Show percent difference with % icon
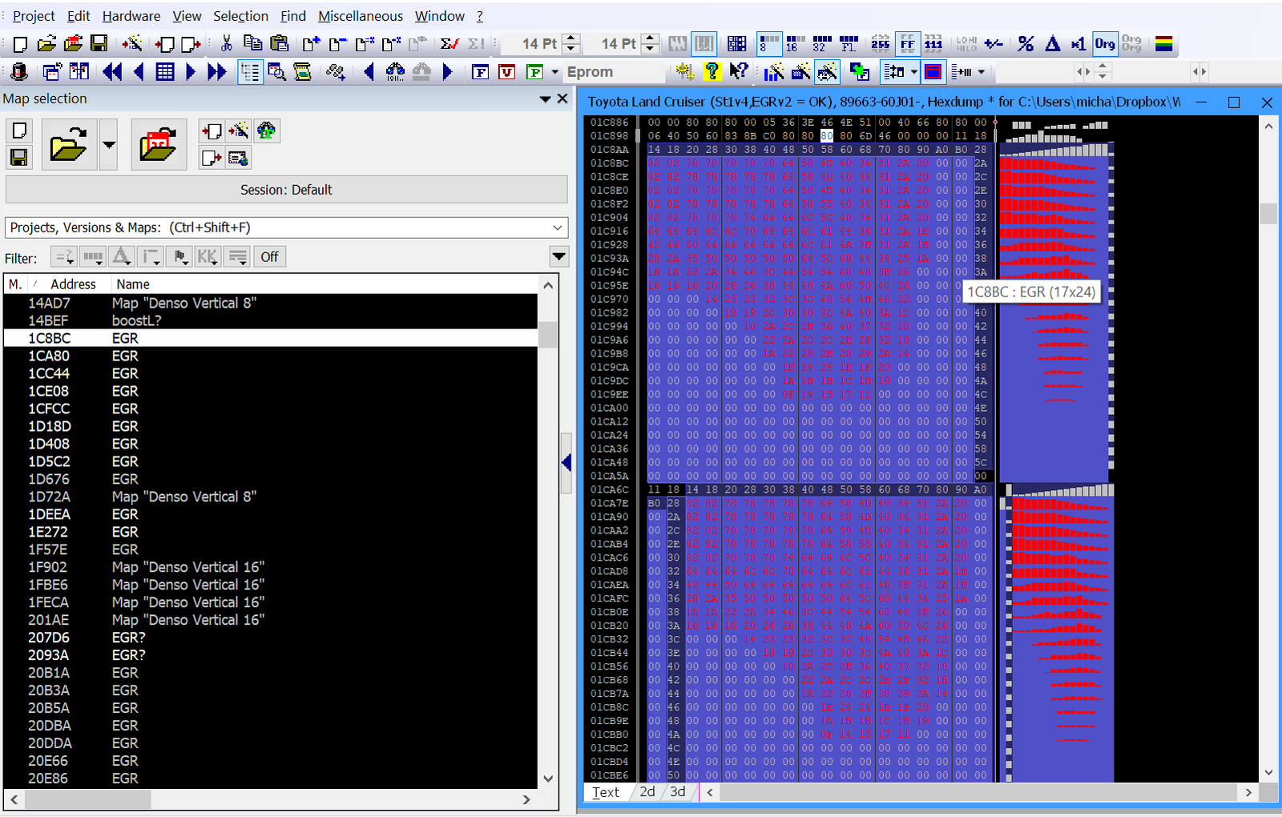The image size is (1282, 817). pyautogui.click(x=1026, y=44)
